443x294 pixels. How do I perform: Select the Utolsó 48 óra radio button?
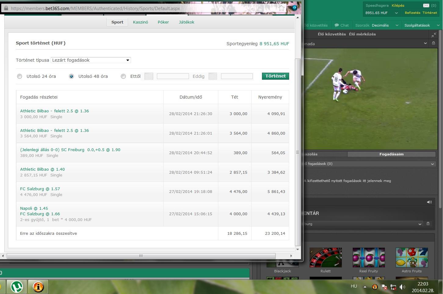(x=71, y=76)
